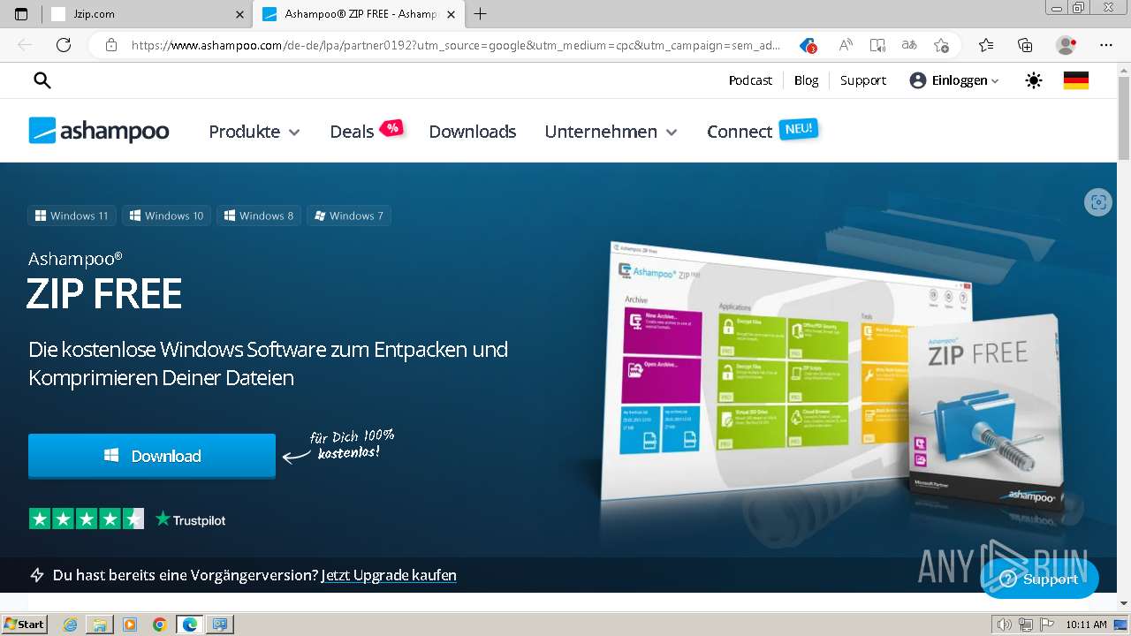Open a new browser tab
Viewport: 1131px width, 636px height.
(480, 14)
